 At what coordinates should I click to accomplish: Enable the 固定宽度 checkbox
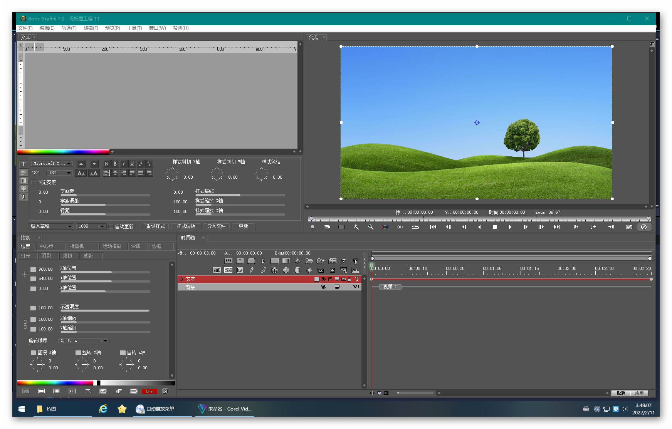(34, 182)
